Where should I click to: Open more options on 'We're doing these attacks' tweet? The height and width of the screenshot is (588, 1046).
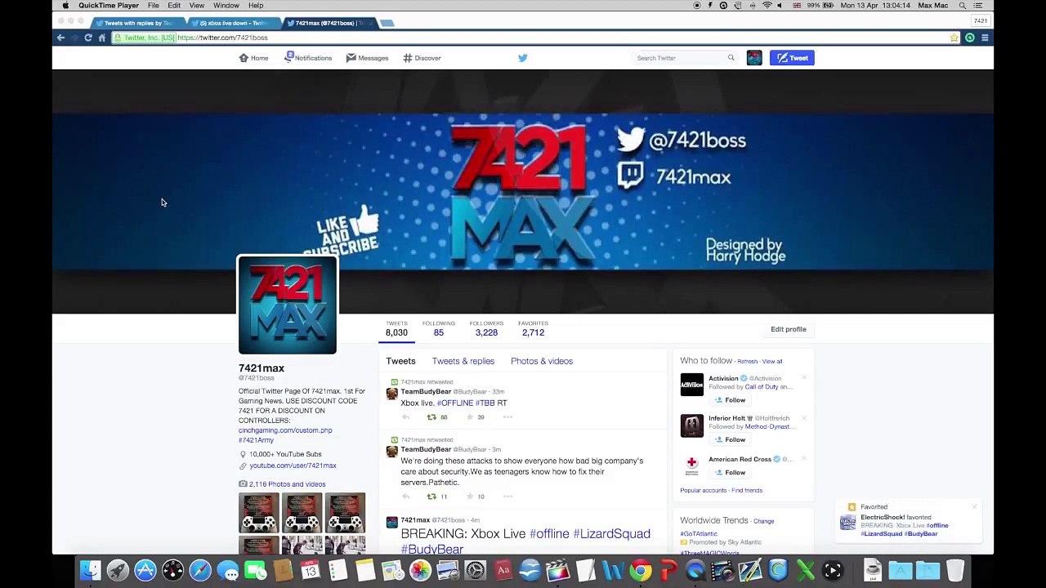[x=507, y=497]
